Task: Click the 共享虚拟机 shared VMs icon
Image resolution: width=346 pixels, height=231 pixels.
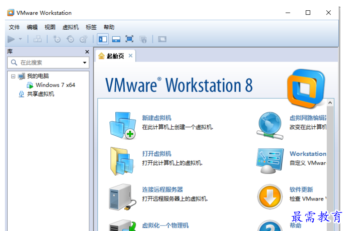Action: [22, 94]
